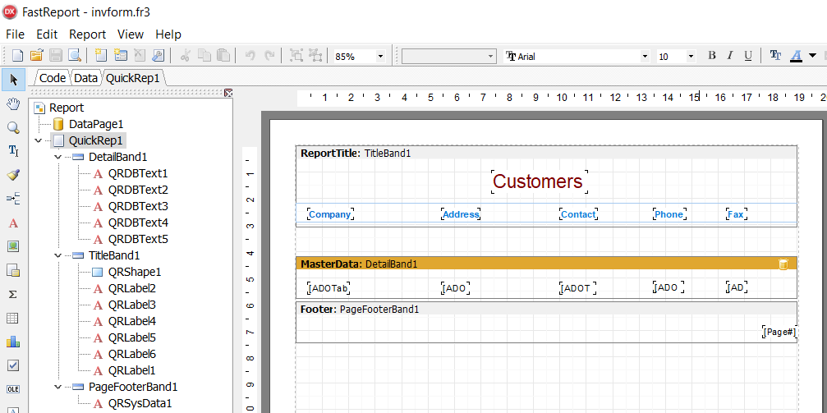Open the font color dropdown arrow

pos(812,56)
